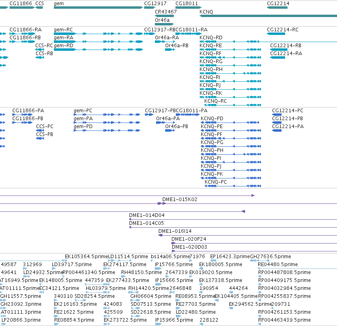Click EST HL03979.5prime
This screenshot has width=337, height=326.
(x=98, y=292)
